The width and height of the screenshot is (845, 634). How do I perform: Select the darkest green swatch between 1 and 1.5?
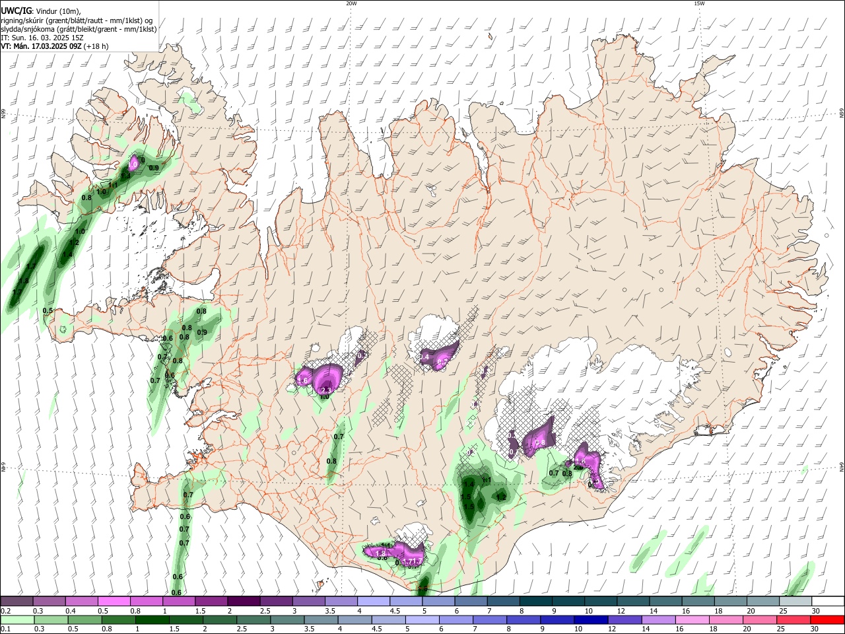pyautogui.click(x=152, y=619)
